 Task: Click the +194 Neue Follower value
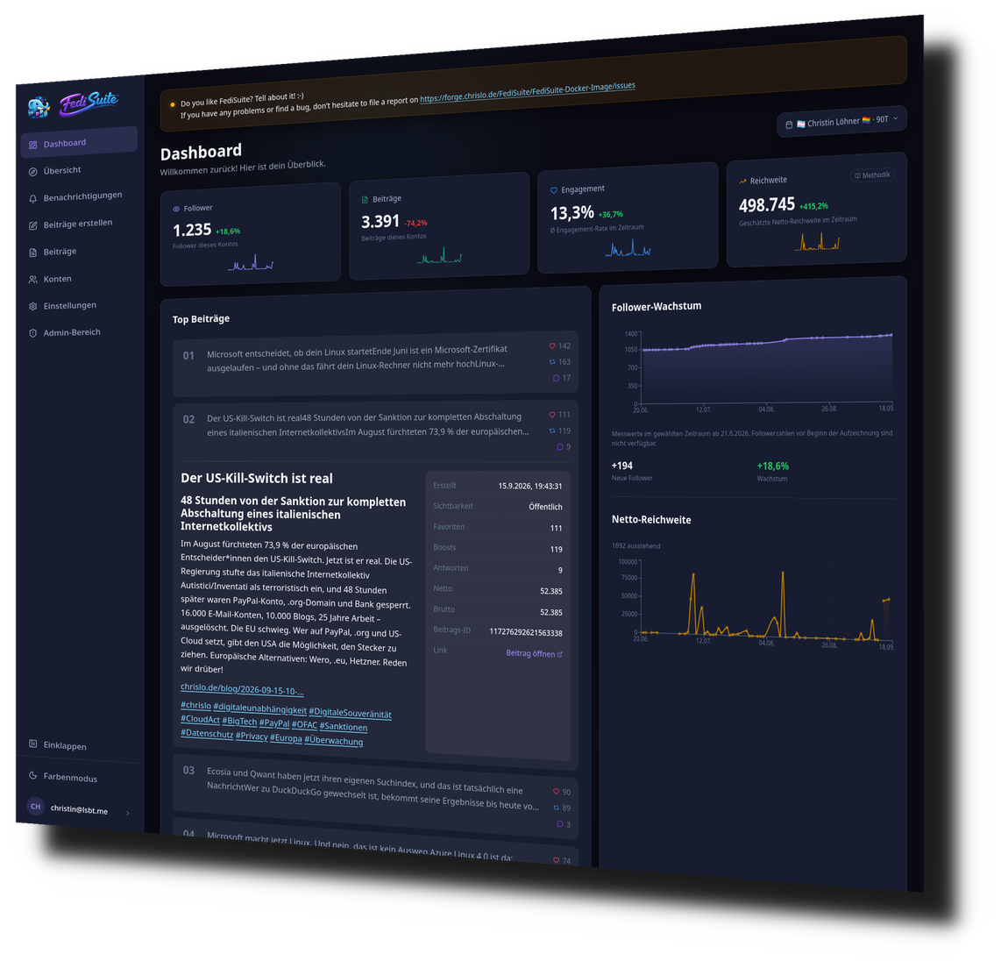tap(621, 466)
